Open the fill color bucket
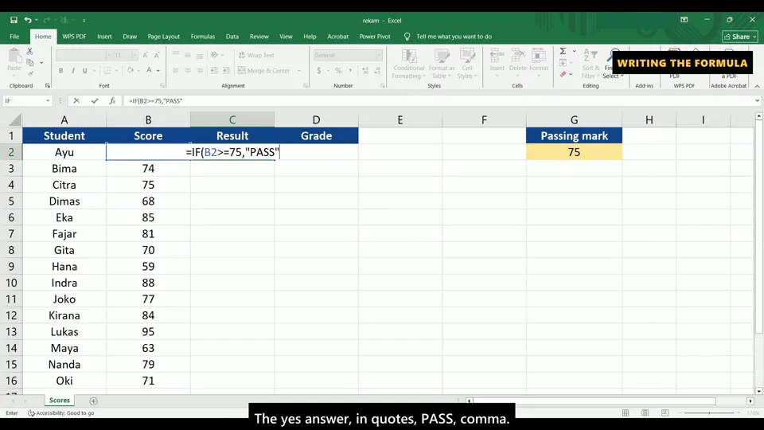The height and width of the screenshot is (430, 764). point(130,71)
